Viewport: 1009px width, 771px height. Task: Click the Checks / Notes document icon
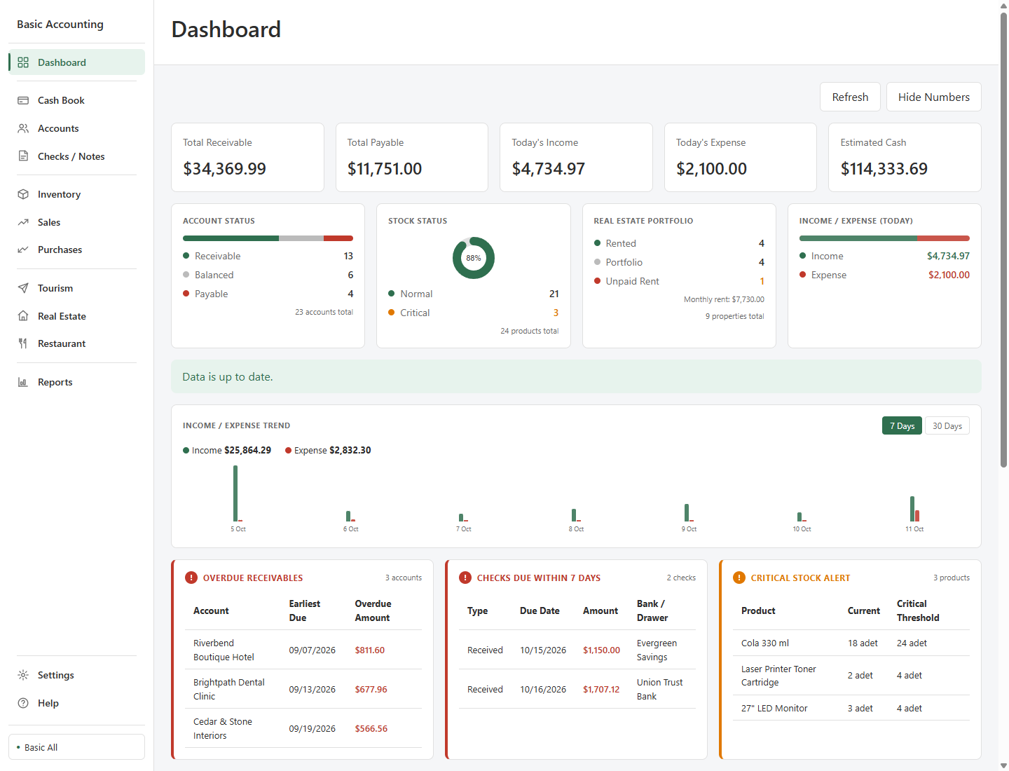tap(23, 156)
